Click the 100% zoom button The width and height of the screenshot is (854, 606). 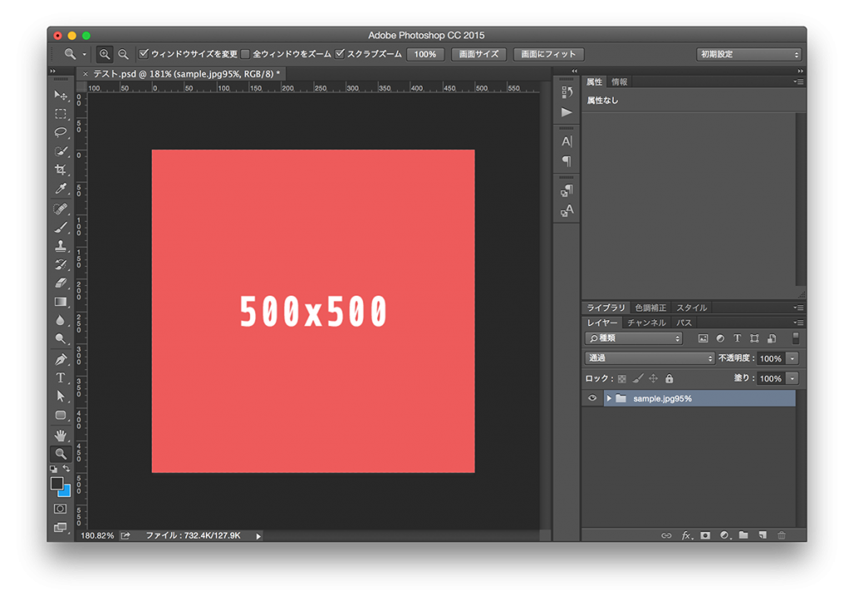pyautogui.click(x=425, y=54)
